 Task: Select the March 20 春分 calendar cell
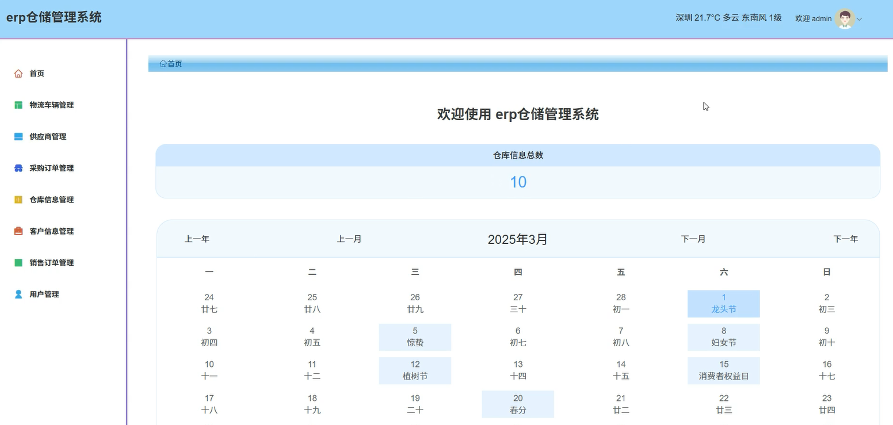(x=517, y=403)
